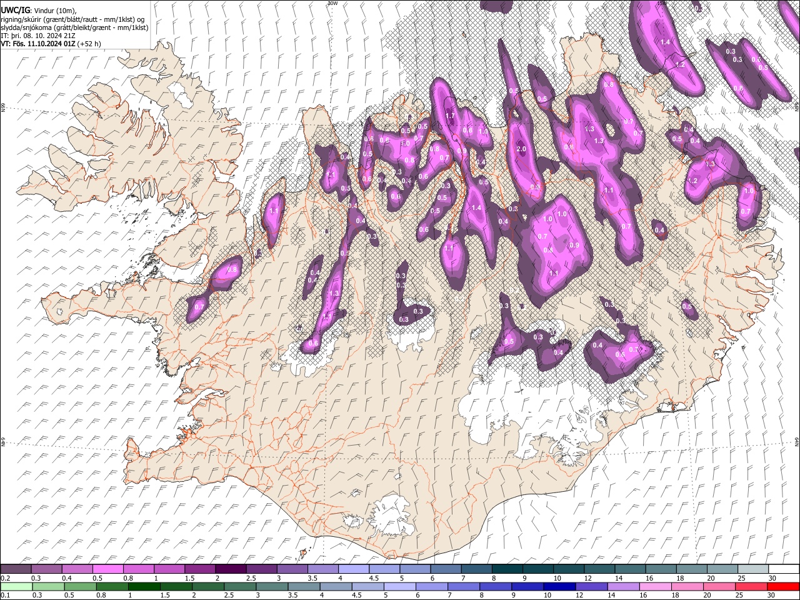Select the lavender swatch between 4 and 4.5 in the top legend row
The width and height of the screenshot is (800, 600).
click(352, 569)
